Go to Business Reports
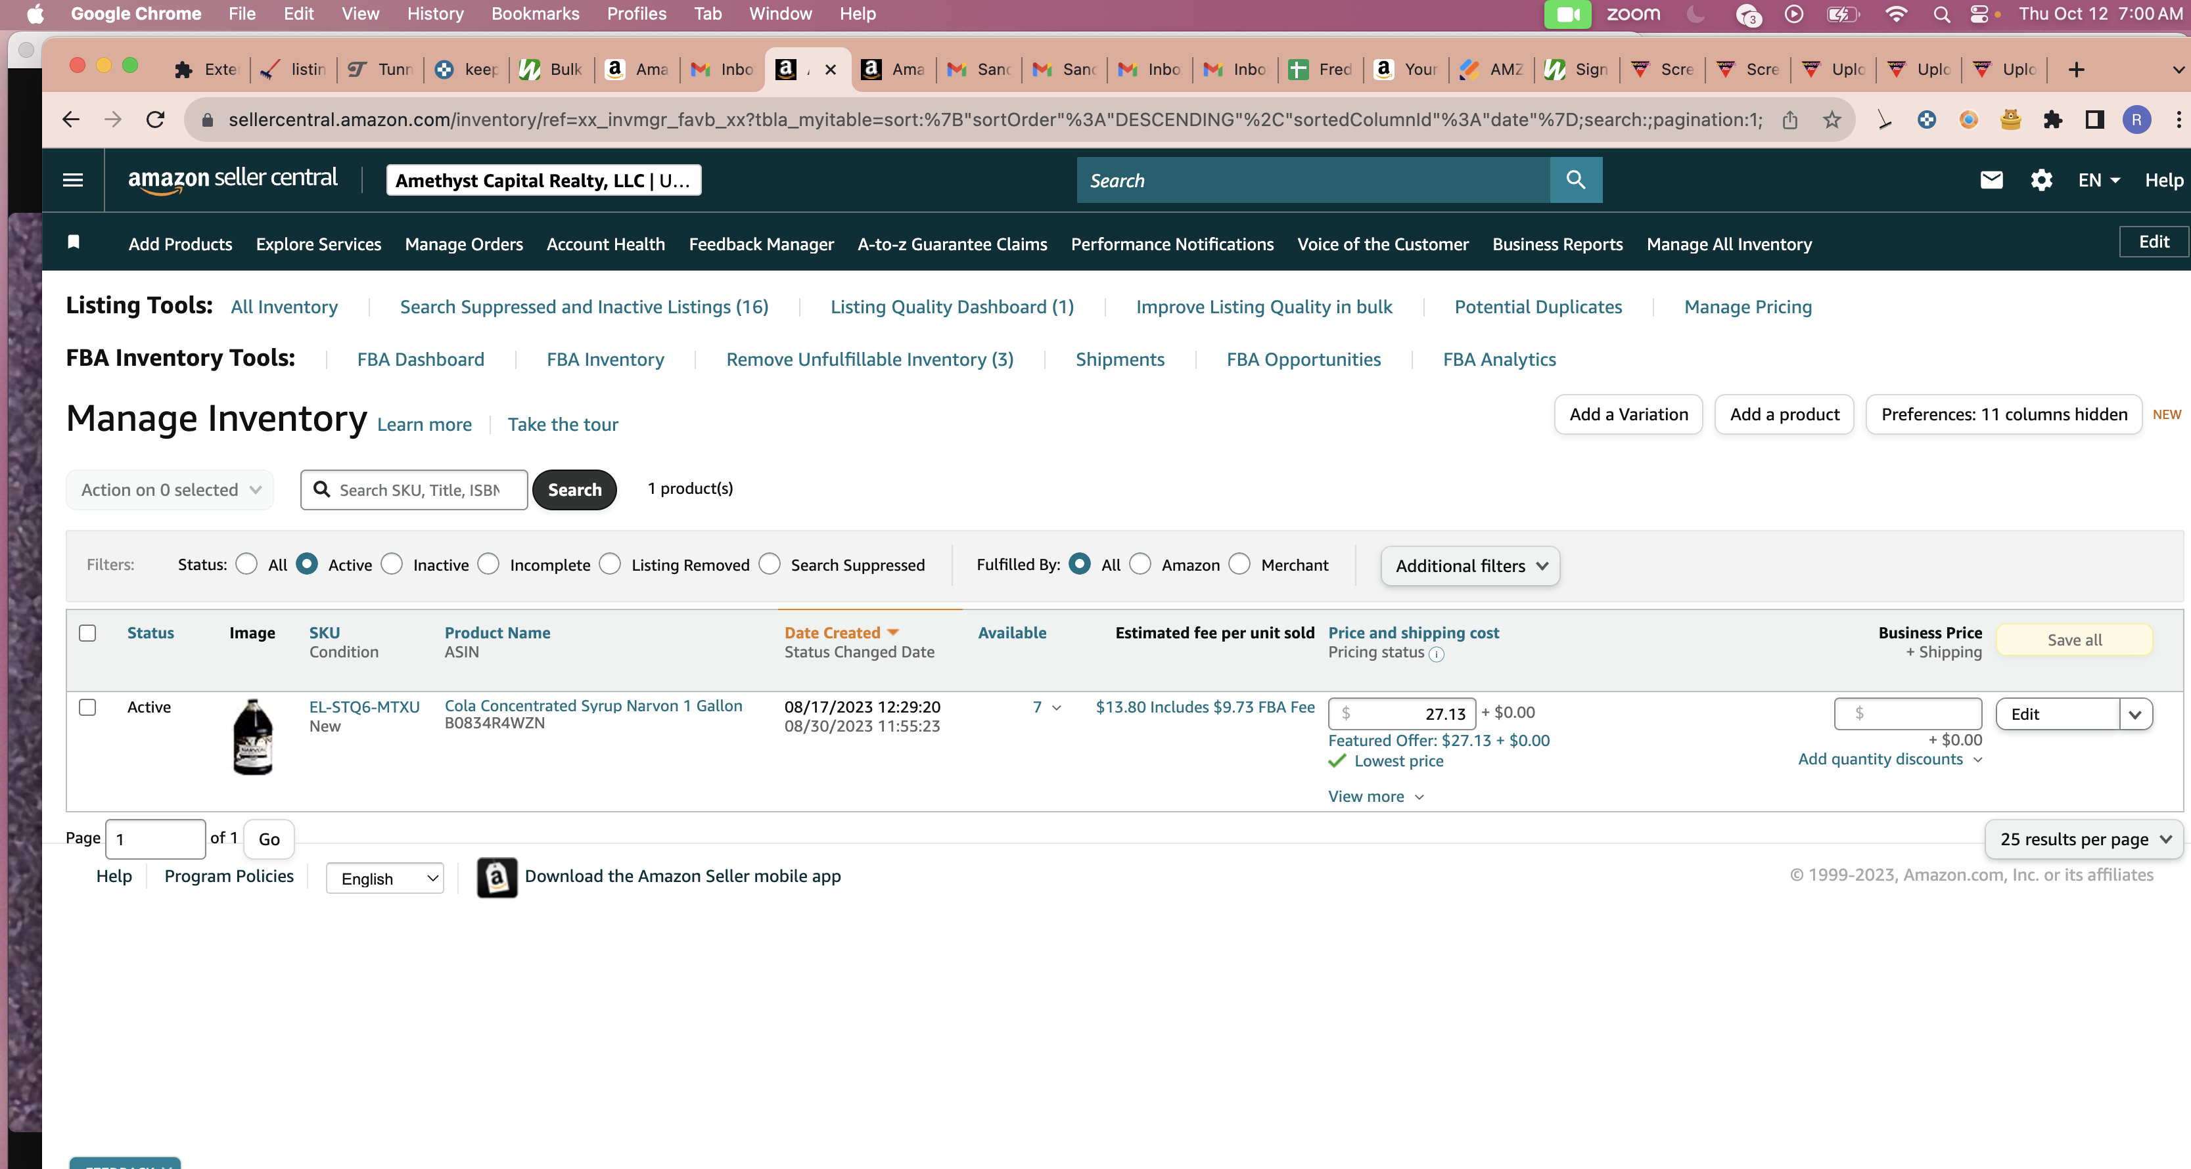The height and width of the screenshot is (1169, 2191). click(x=1557, y=244)
